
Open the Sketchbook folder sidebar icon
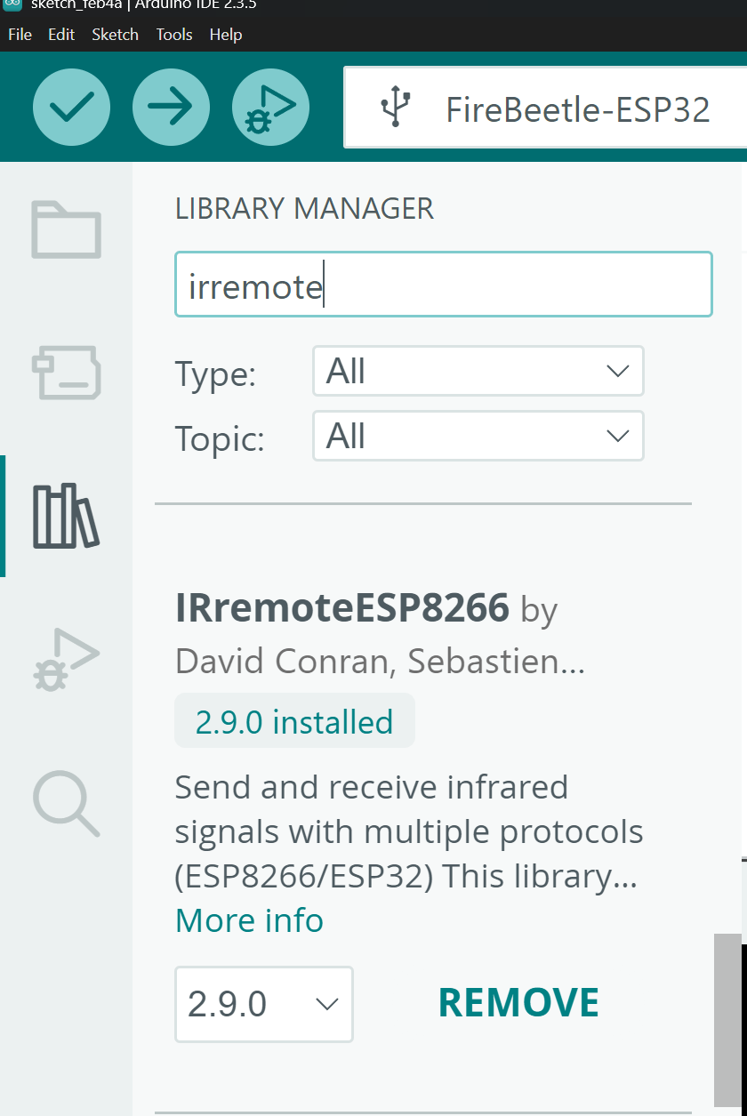(67, 230)
